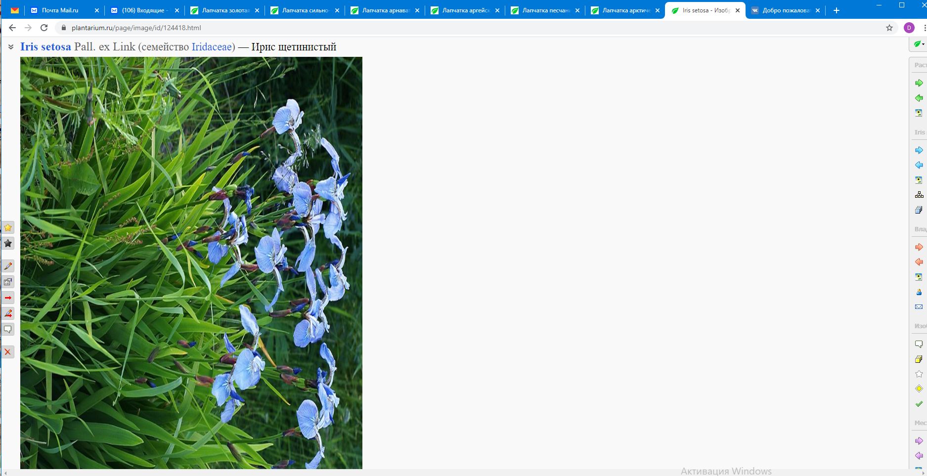
Task: Open the taxonomy tree hierarchy icon
Action: [x=919, y=195]
